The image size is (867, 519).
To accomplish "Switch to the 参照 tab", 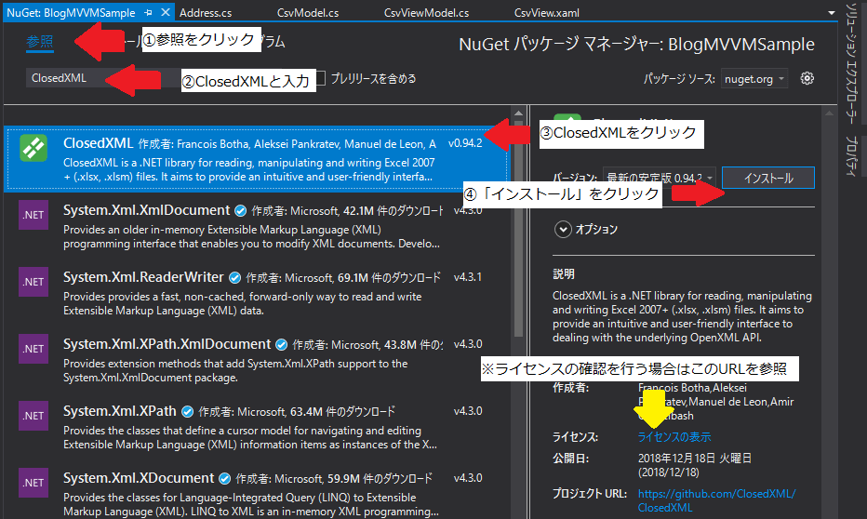I will (x=40, y=42).
